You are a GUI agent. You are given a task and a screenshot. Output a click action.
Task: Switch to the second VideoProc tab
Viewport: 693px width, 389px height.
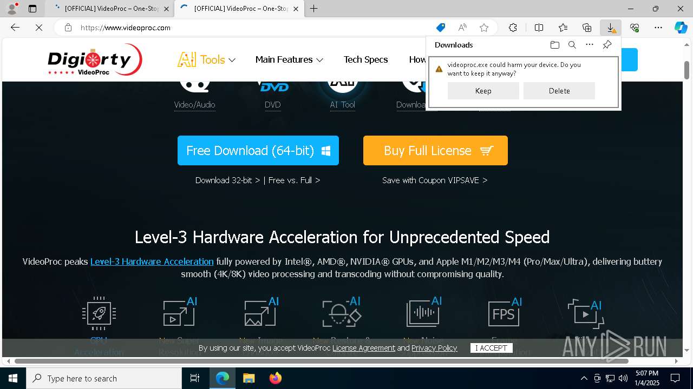click(x=240, y=9)
